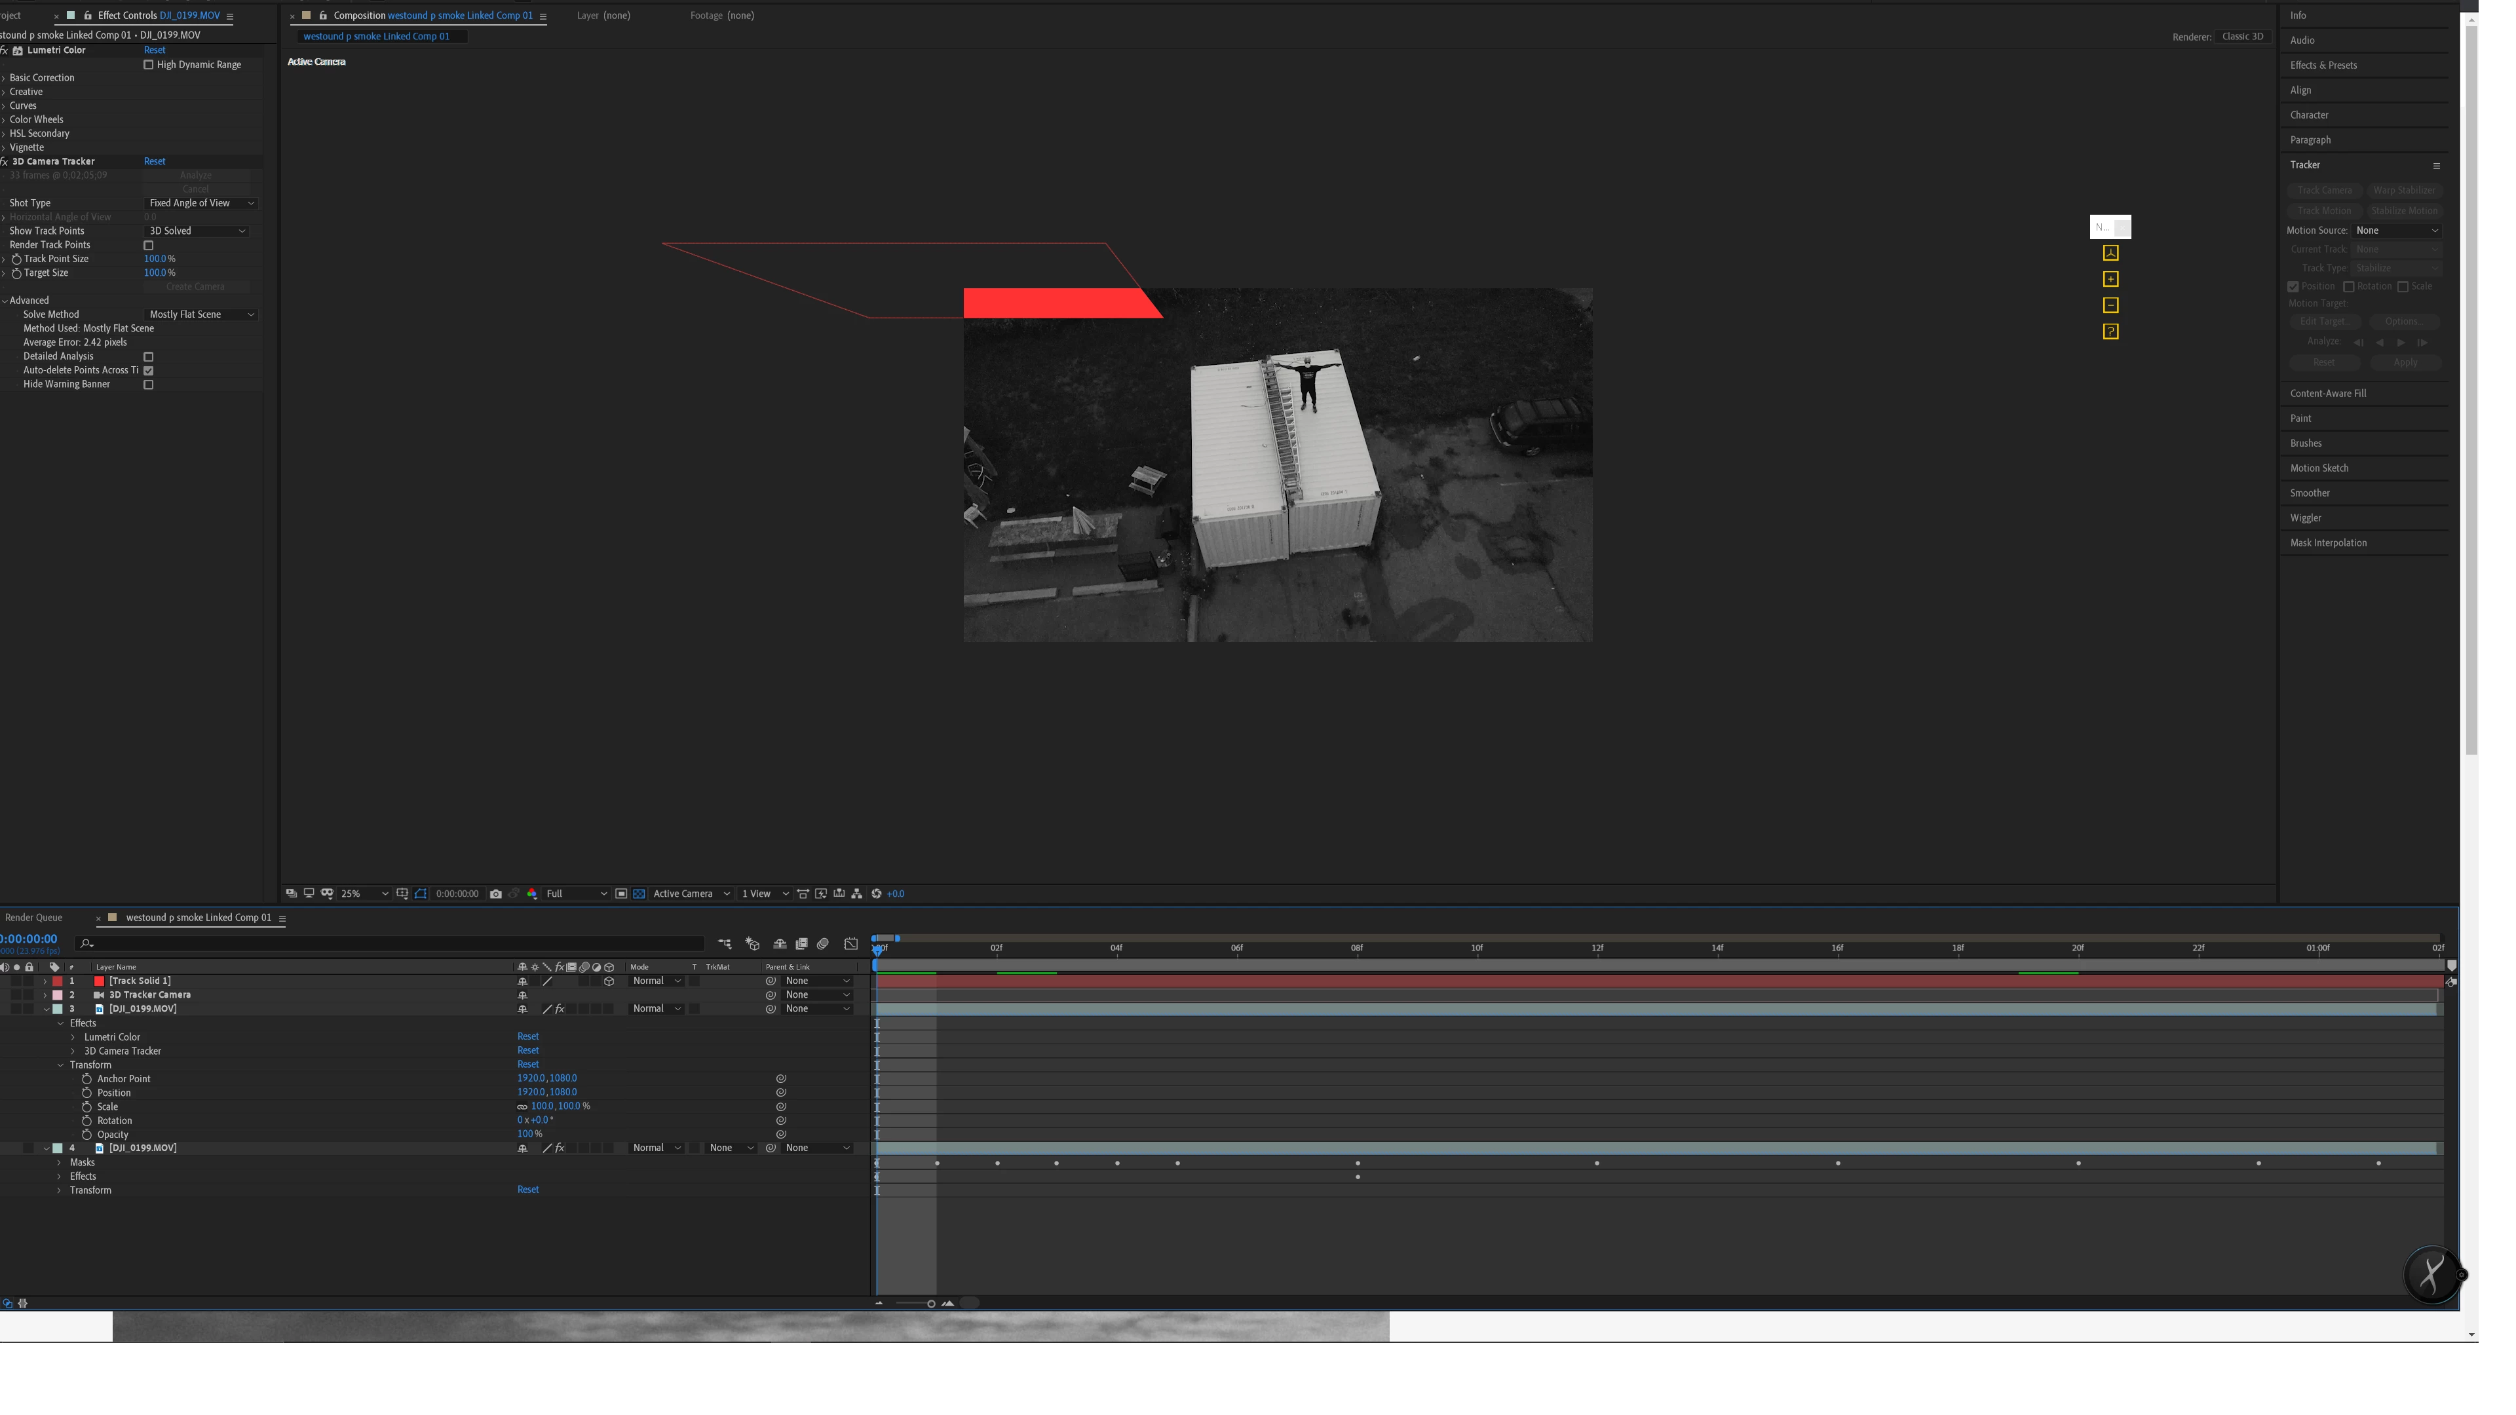
Task: Click the Show Channel RGB icon
Action: click(532, 894)
